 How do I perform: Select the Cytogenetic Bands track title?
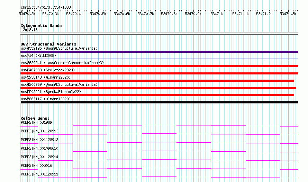click(41, 26)
